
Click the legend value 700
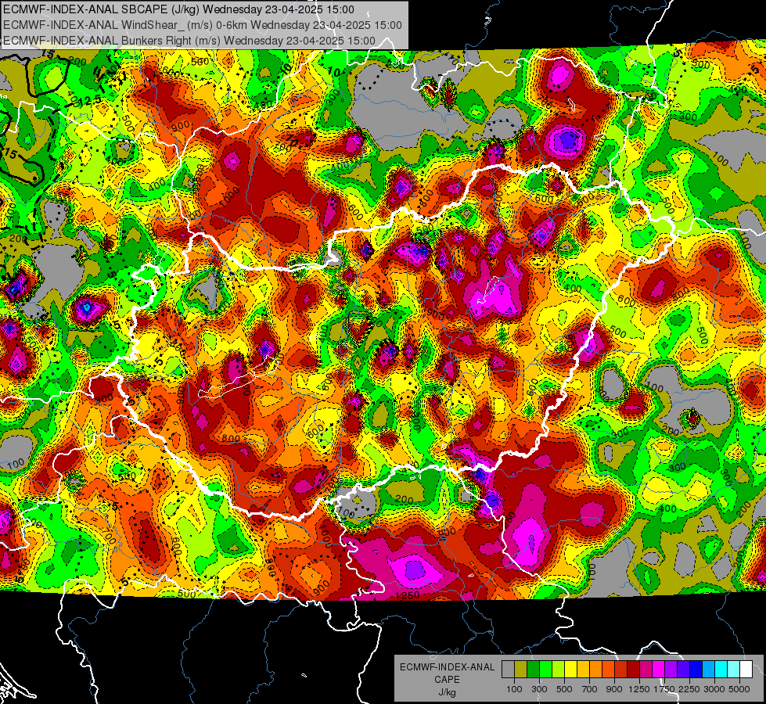[590, 689]
